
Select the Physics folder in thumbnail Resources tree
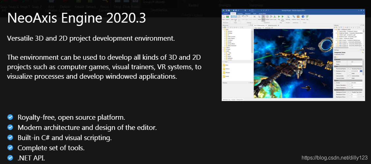(x=229, y=42)
